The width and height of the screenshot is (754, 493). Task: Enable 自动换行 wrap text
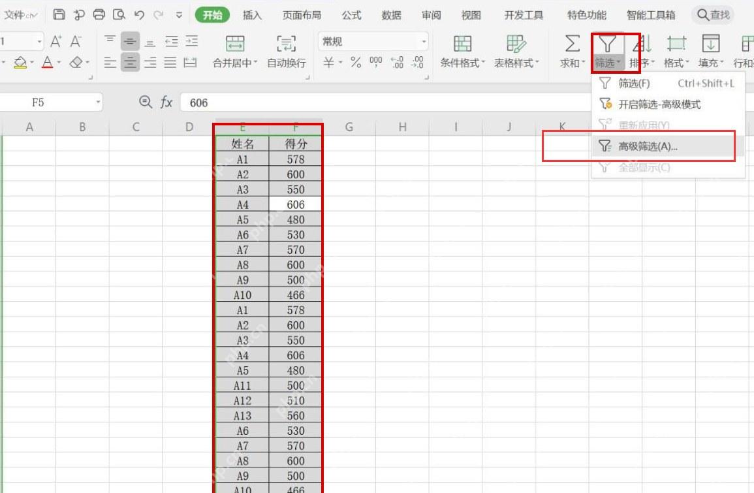286,52
